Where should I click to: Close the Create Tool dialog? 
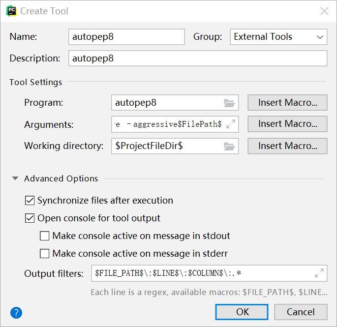tap(324, 11)
